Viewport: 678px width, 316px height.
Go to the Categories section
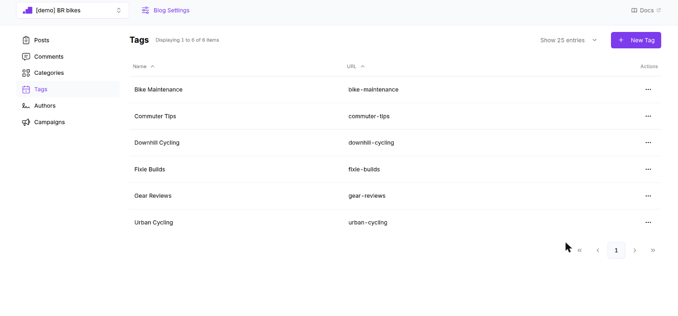[x=68, y=73]
